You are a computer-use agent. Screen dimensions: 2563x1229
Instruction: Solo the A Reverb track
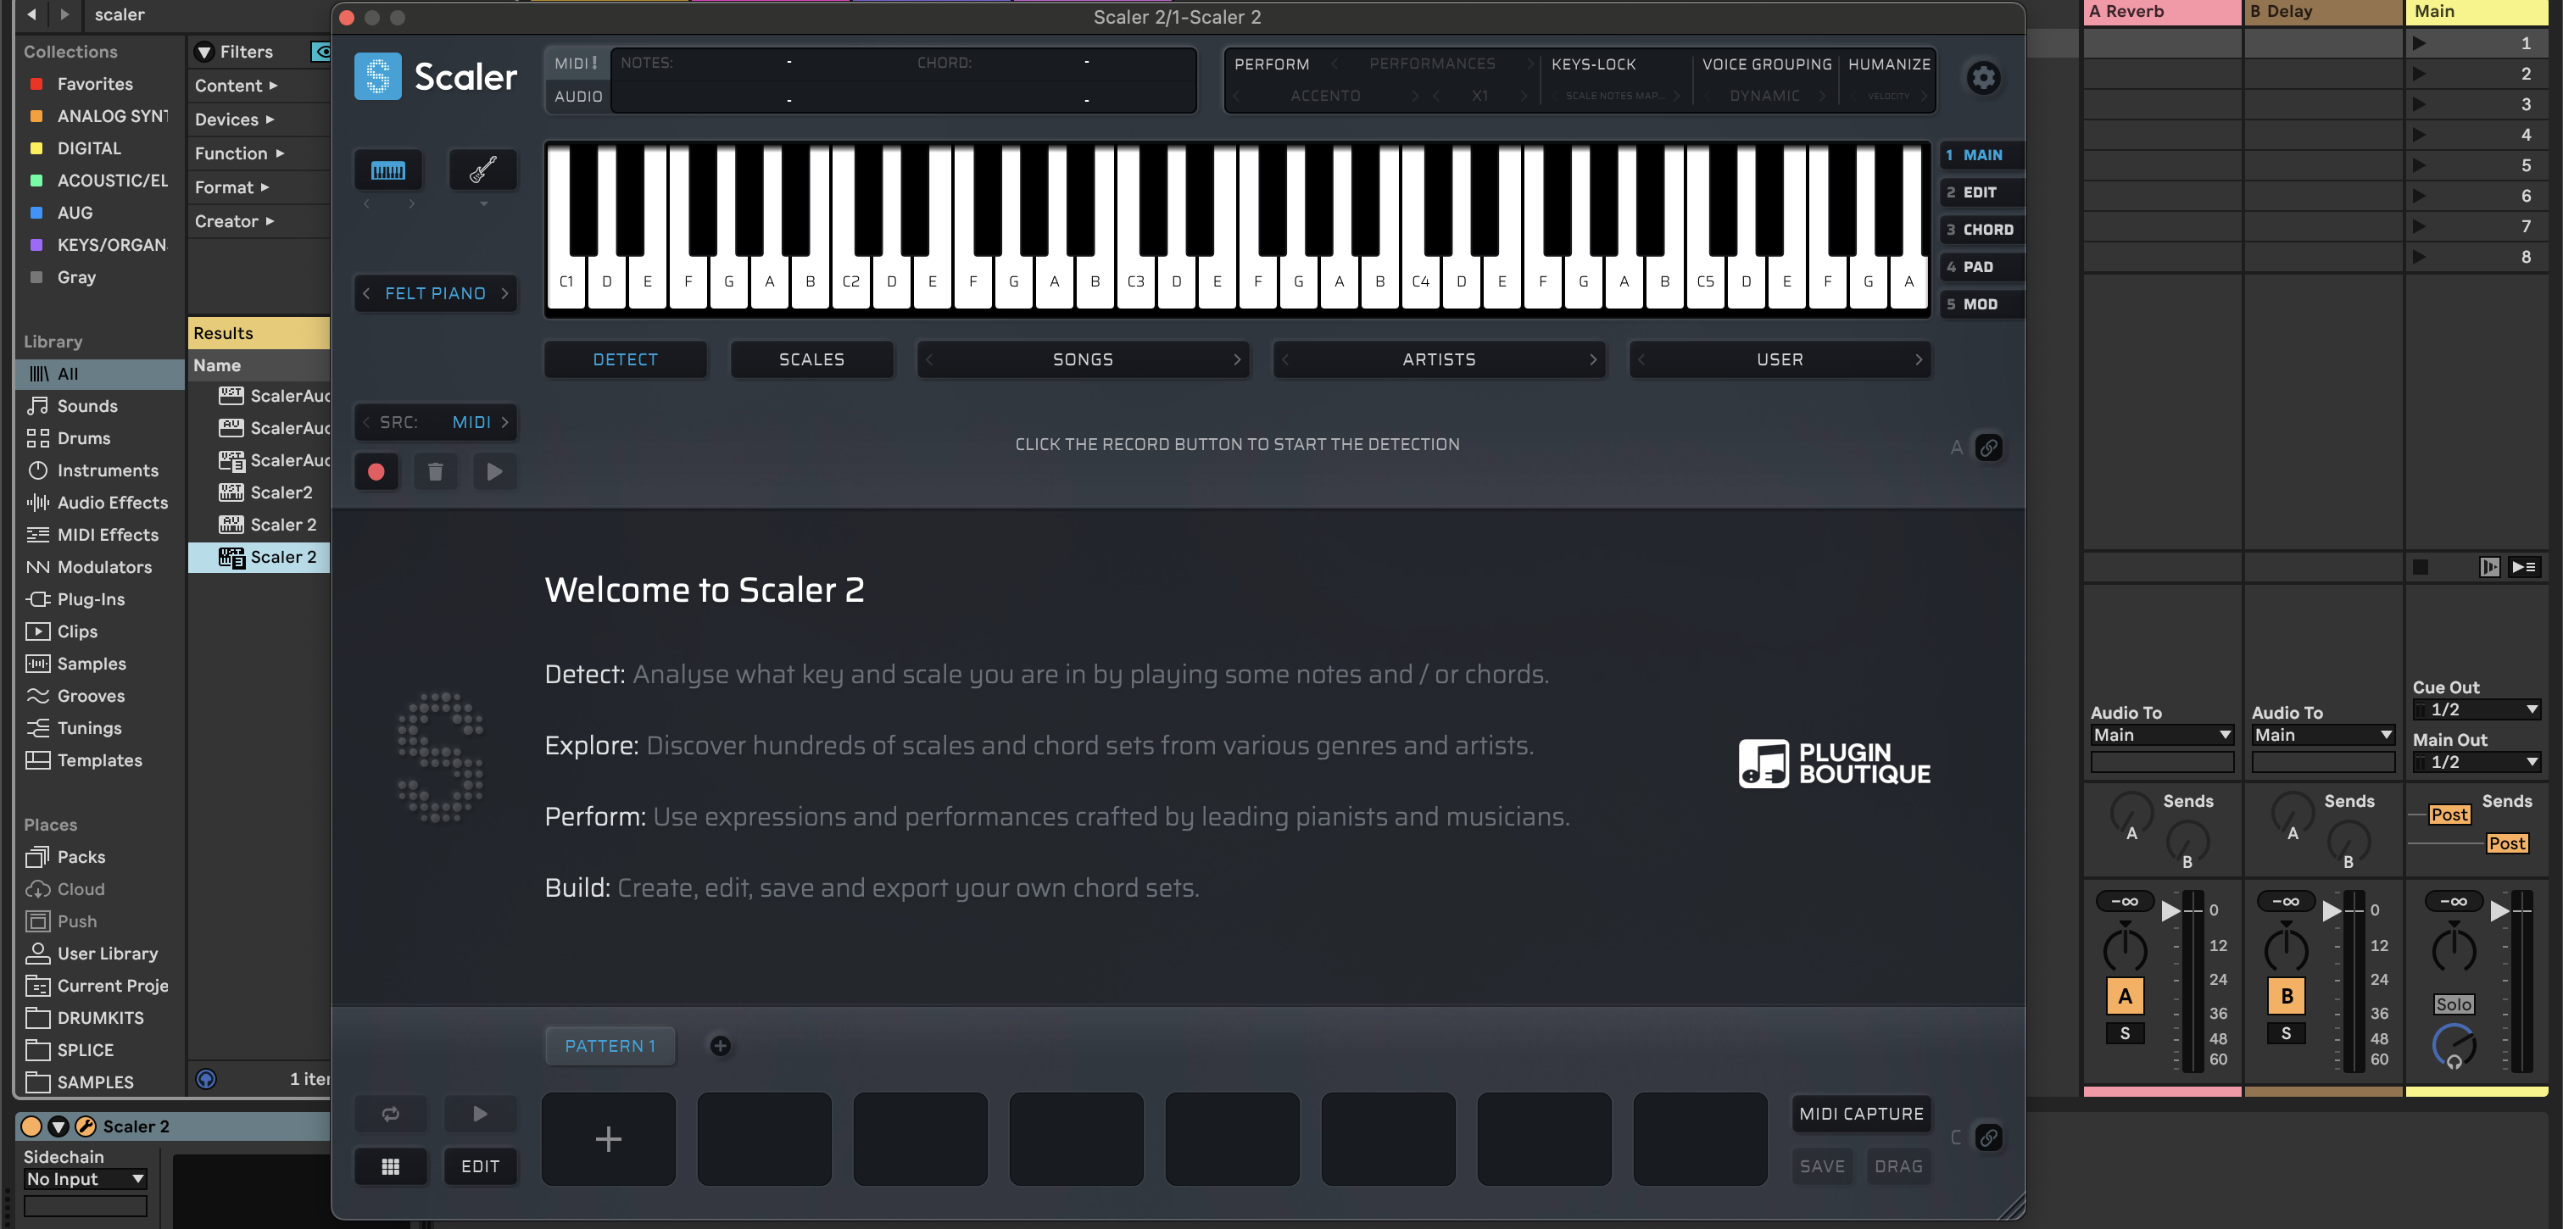coord(2124,1034)
